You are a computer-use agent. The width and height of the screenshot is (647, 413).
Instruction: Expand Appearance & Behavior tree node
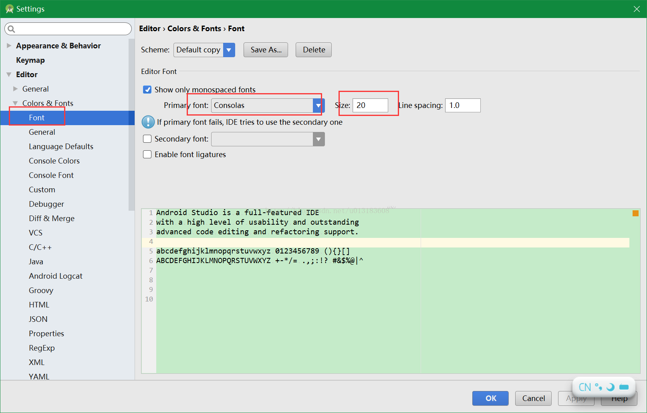(9, 46)
